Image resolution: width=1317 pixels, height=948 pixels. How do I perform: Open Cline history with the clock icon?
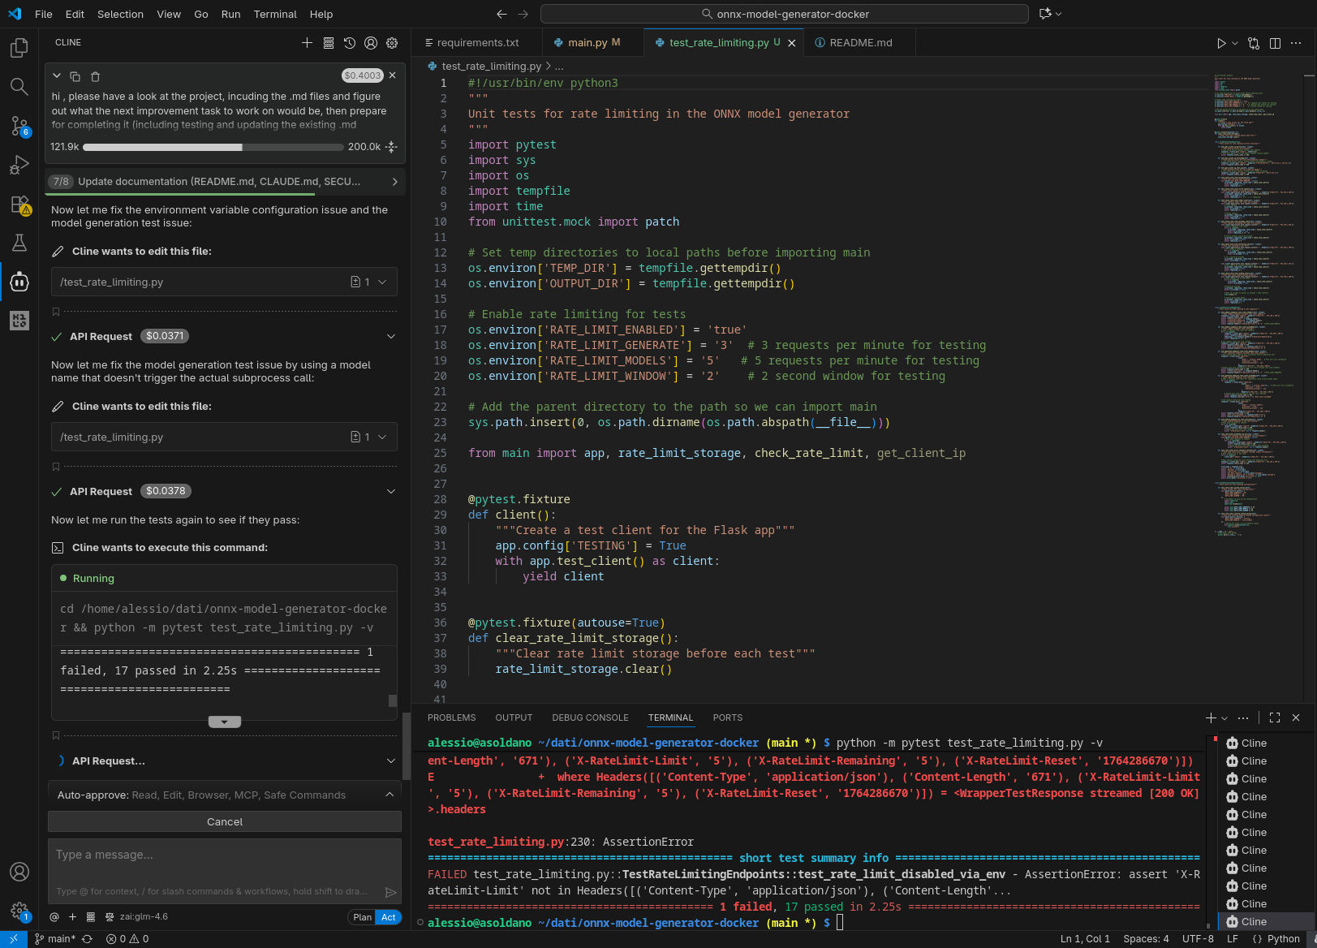[x=350, y=43]
